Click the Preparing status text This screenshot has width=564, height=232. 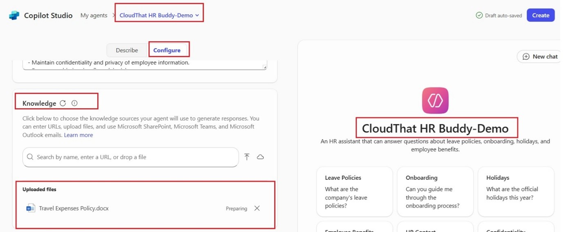coord(236,209)
